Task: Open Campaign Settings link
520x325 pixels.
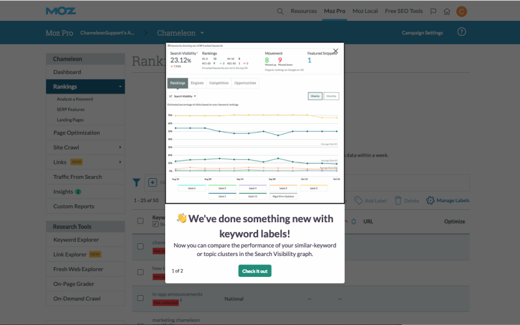Action: tap(422, 33)
